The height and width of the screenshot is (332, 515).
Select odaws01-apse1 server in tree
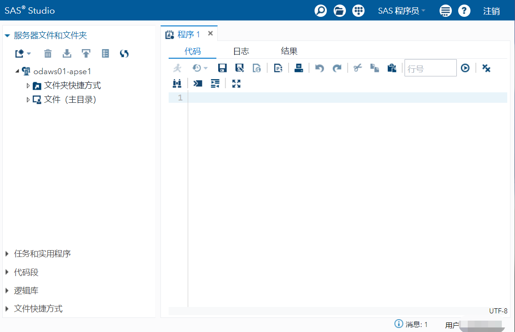[62, 71]
